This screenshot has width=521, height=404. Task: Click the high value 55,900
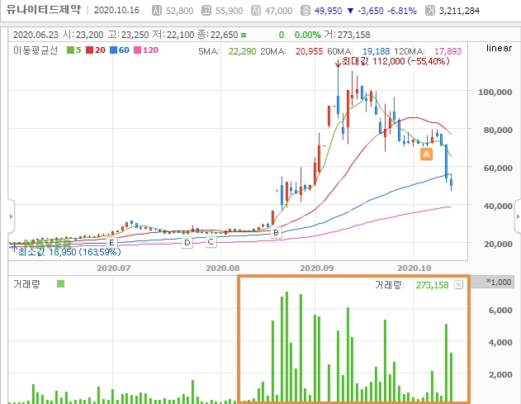click(x=229, y=11)
